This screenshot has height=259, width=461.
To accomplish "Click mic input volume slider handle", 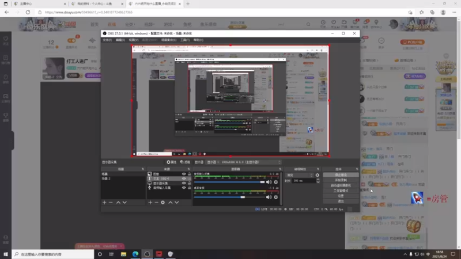I will [262, 182].
